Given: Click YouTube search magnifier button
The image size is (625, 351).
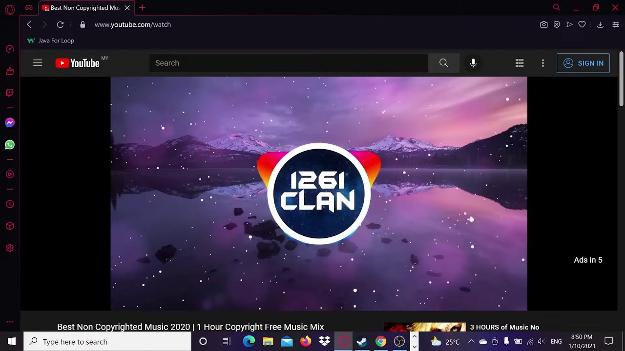Looking at the screenshot, I should pyautogui.click(x=444, y=63).
